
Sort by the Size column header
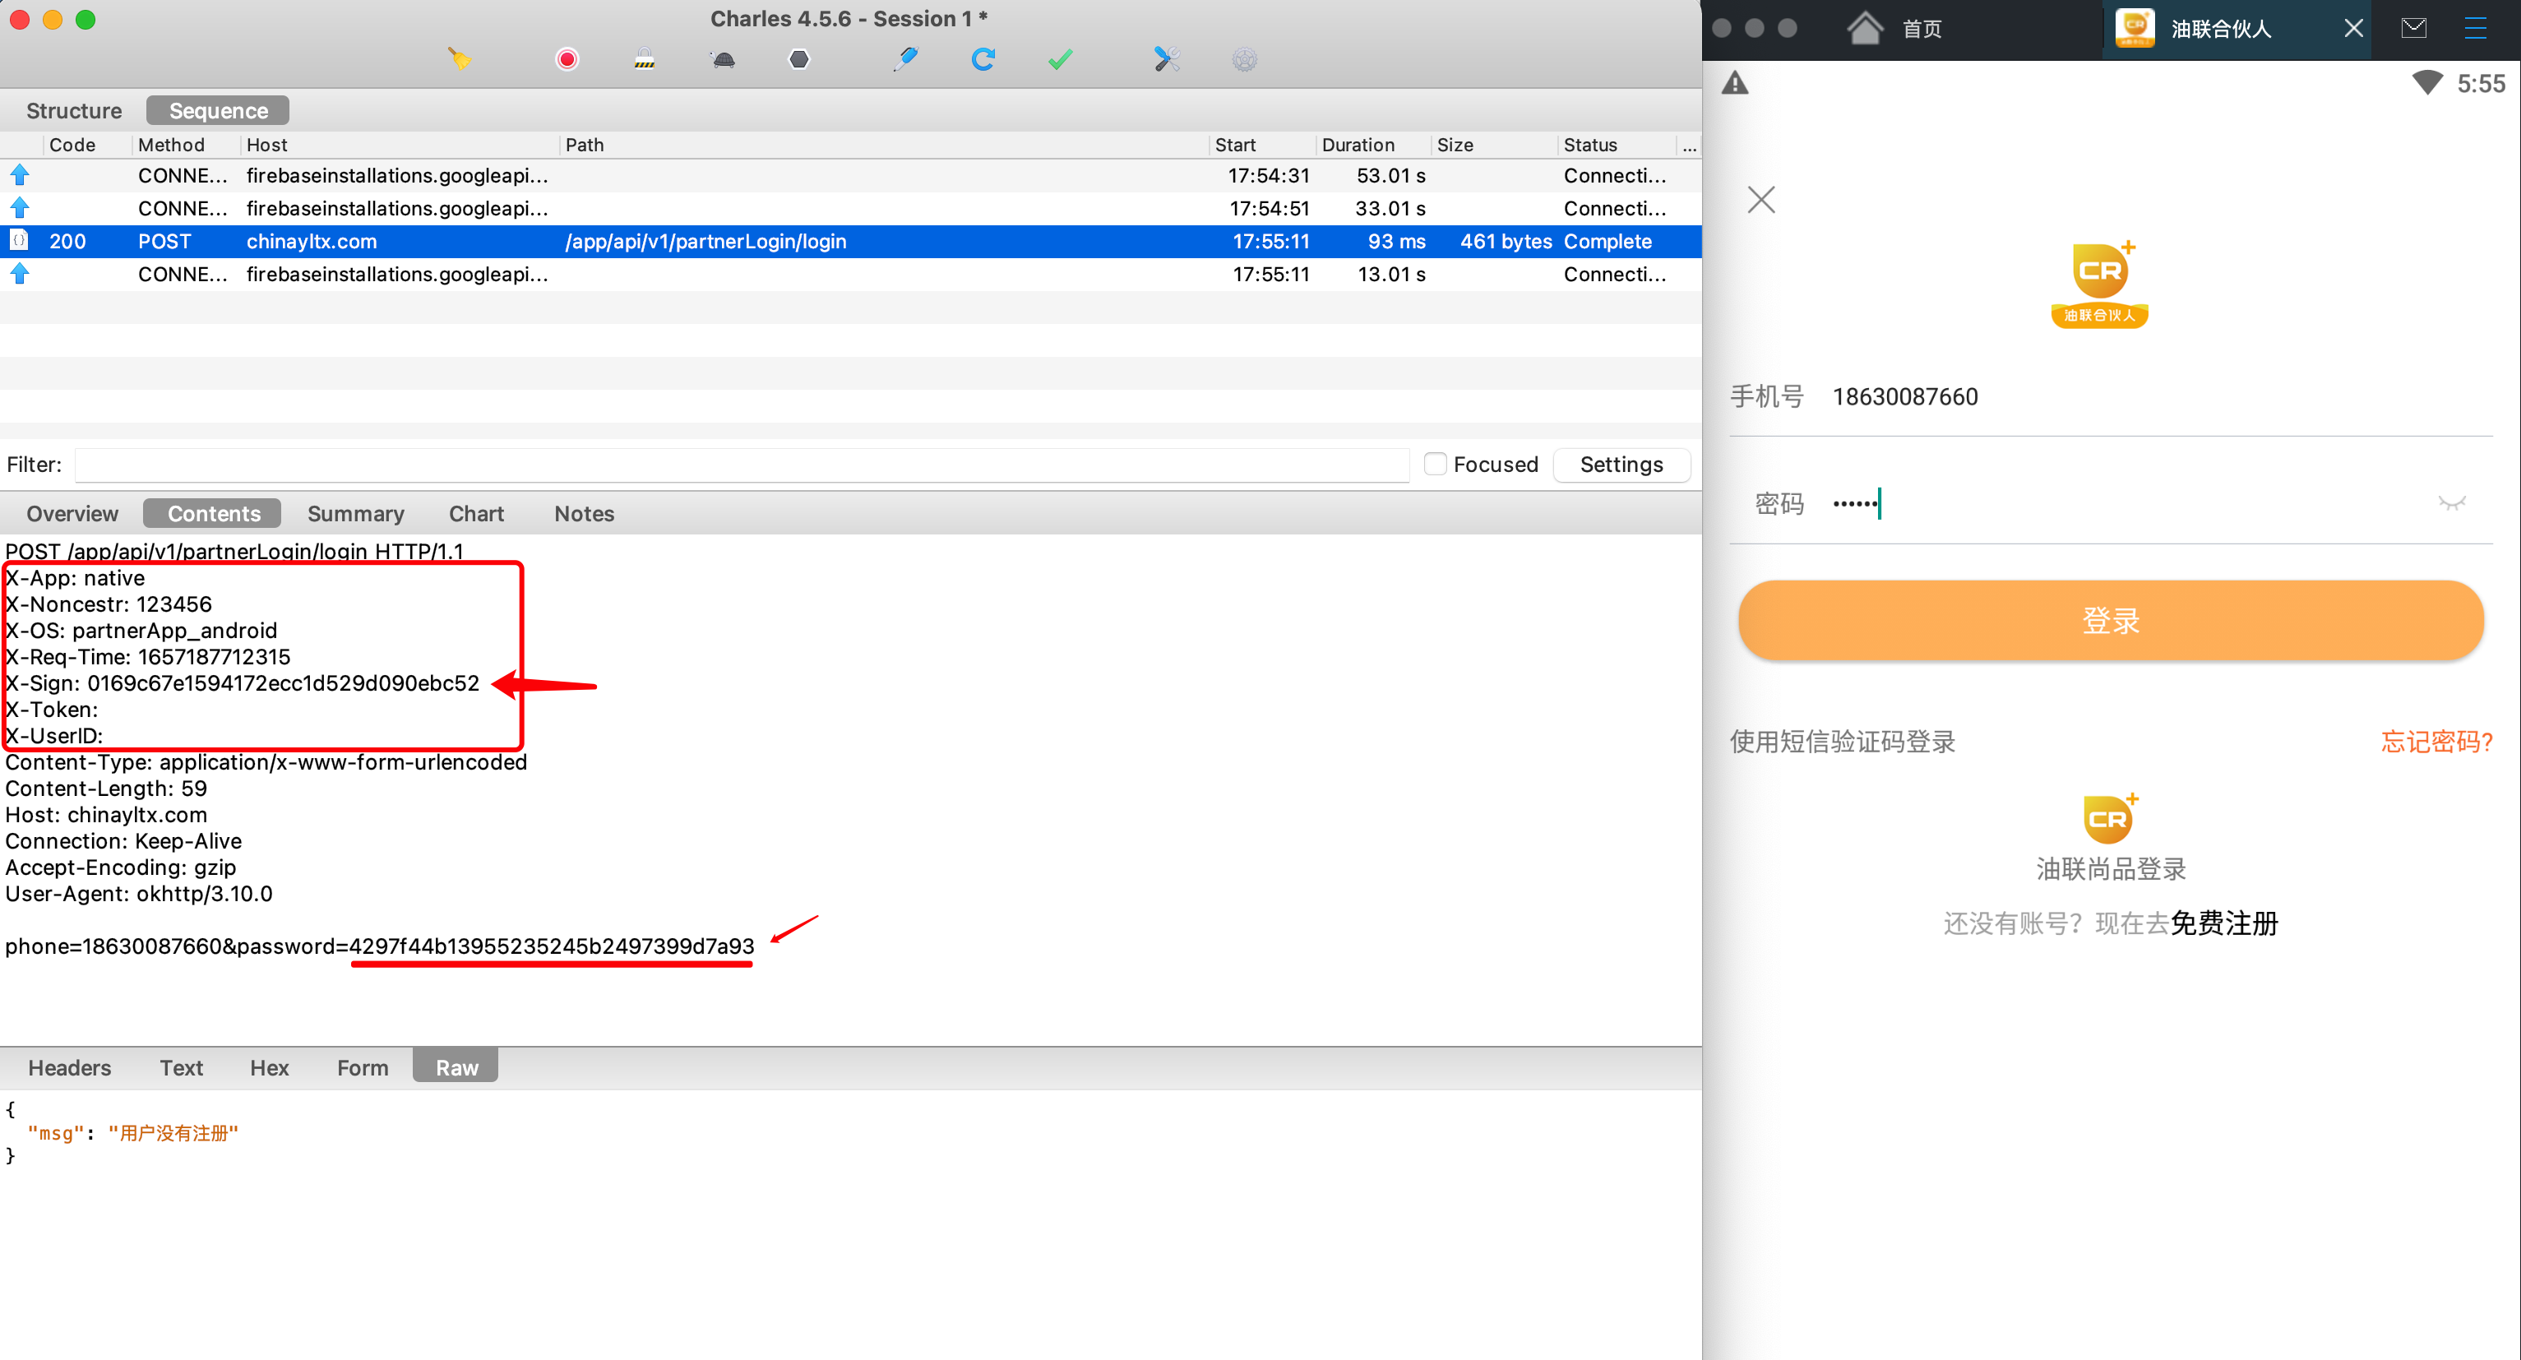(1493, 145)
